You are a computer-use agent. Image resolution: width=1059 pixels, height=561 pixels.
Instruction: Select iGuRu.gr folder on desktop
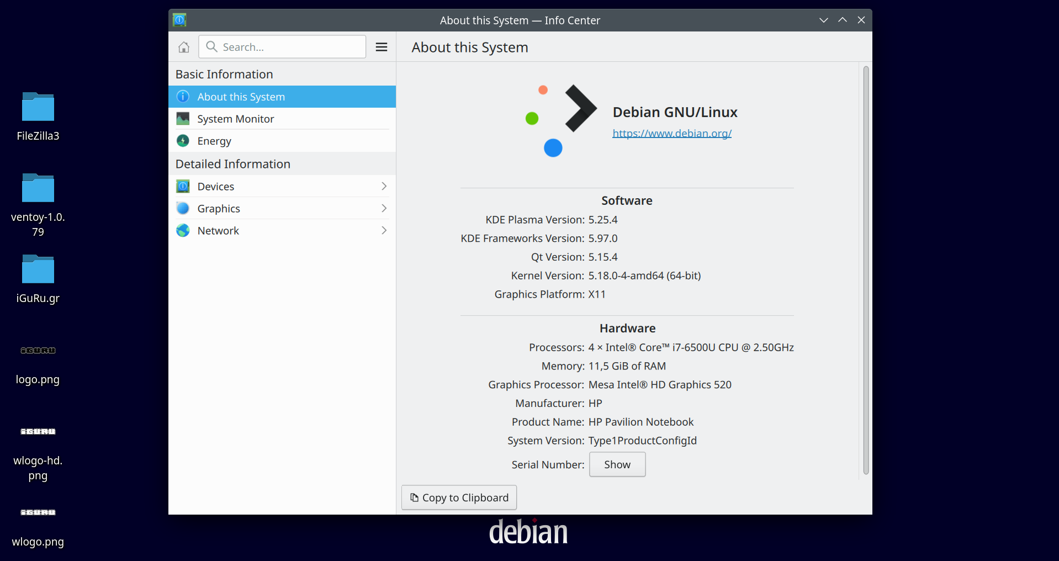coord(38,279)
